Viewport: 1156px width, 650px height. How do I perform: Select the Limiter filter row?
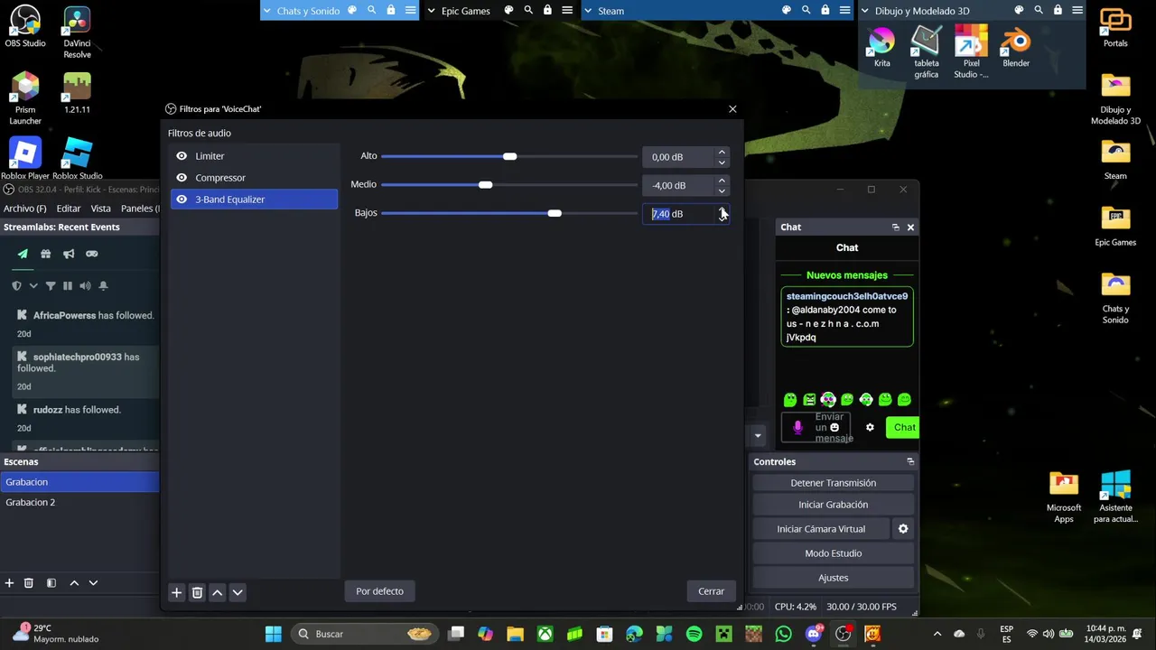254,156
